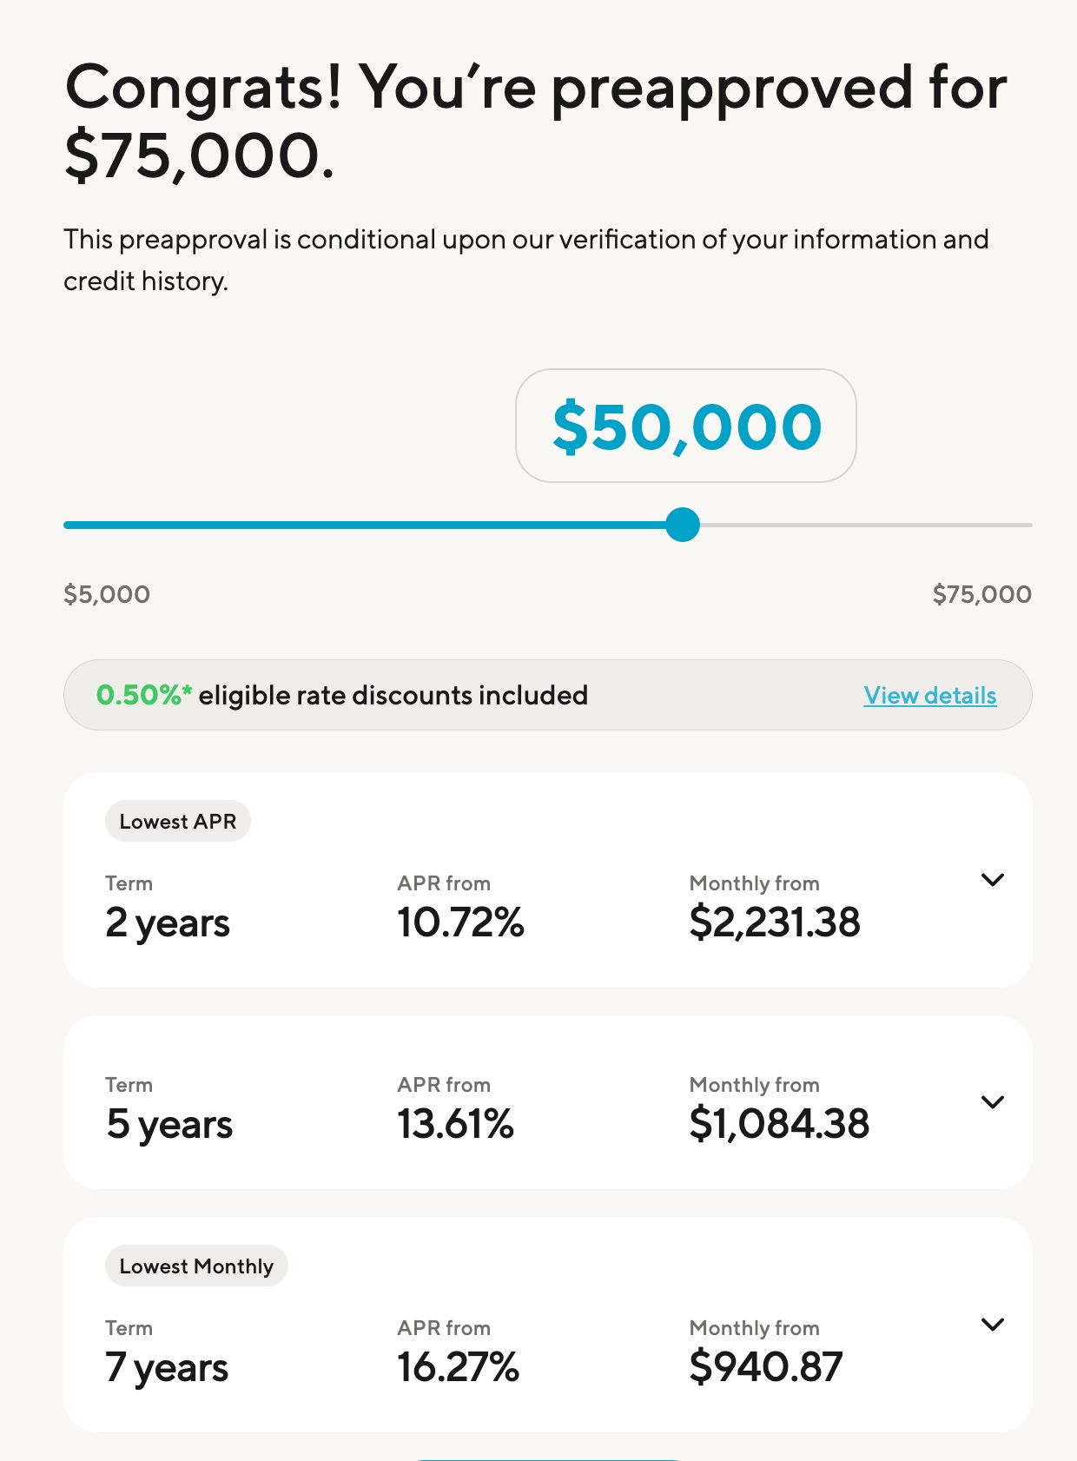1077x1461 pixels.
Task: Click the $5,000 minimum amount label
Action: [x=106, y=593]
